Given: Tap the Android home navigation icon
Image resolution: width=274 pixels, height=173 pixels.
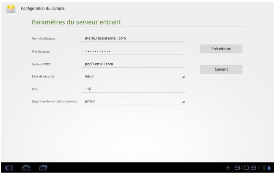Looking at the screenshot, I should [x=26, y=167].
